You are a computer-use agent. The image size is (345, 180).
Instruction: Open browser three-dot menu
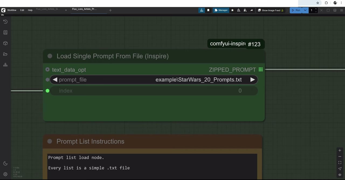pos(341,3)
